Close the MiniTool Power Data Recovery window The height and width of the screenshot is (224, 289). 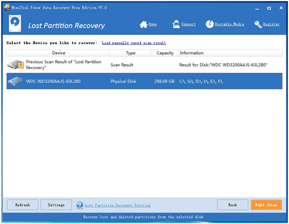click(281, 8)
